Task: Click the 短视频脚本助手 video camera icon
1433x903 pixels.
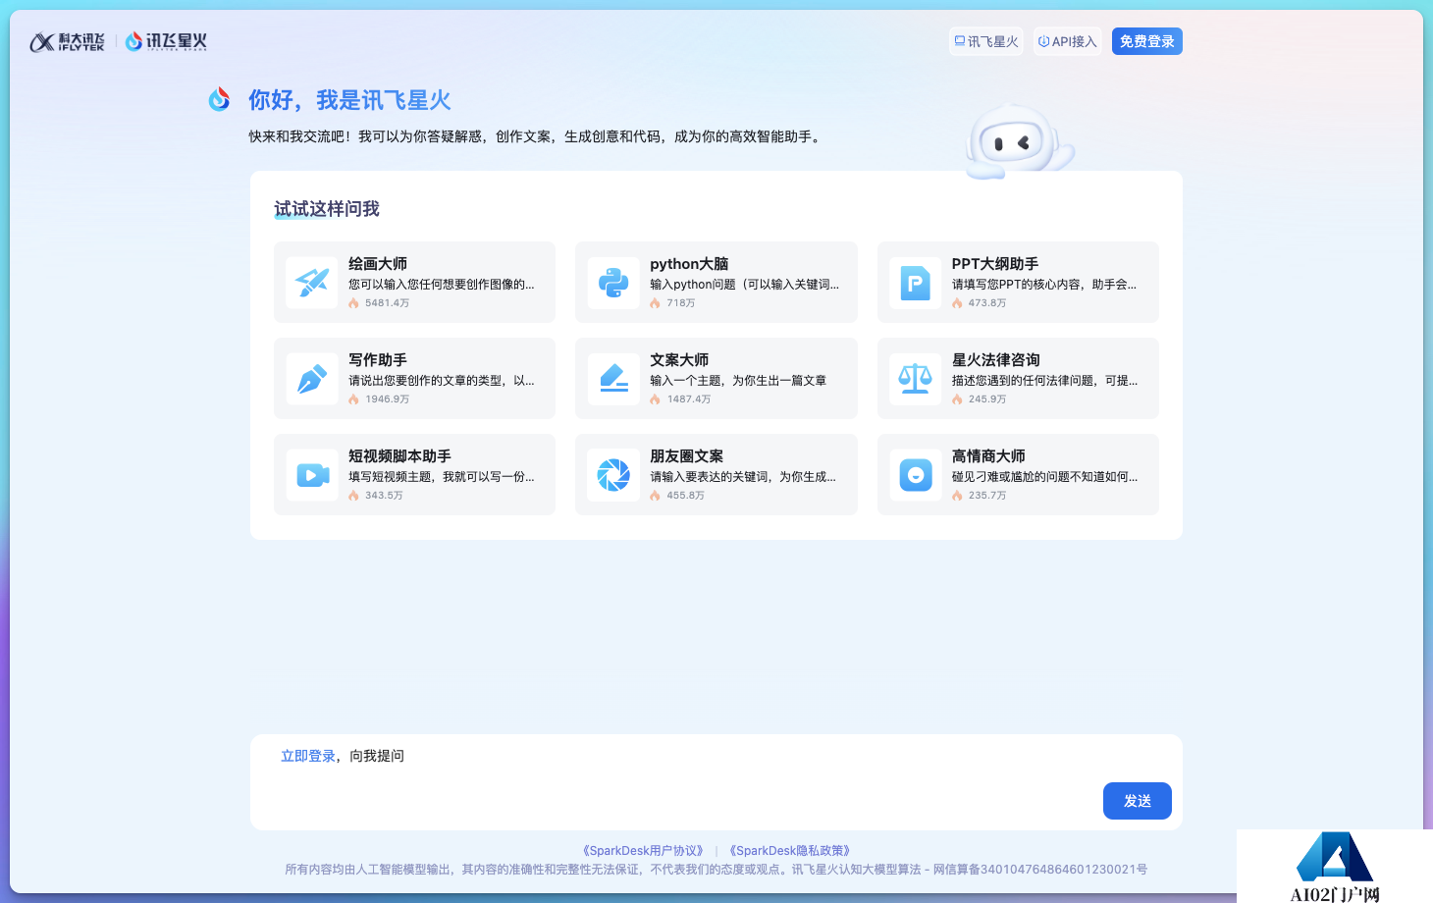Action: (x=312, y=475)
